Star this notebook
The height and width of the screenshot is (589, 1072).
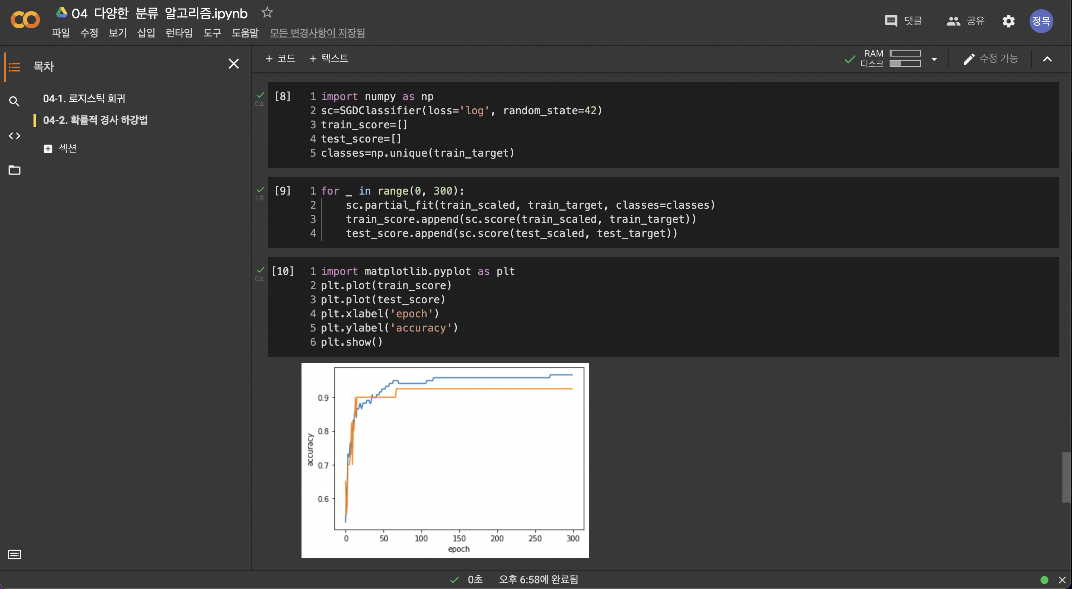click(x=267, y=13)
